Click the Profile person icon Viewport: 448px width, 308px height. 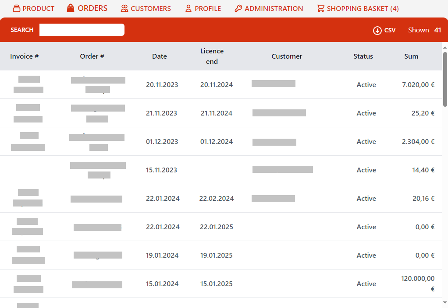point(188,9)
